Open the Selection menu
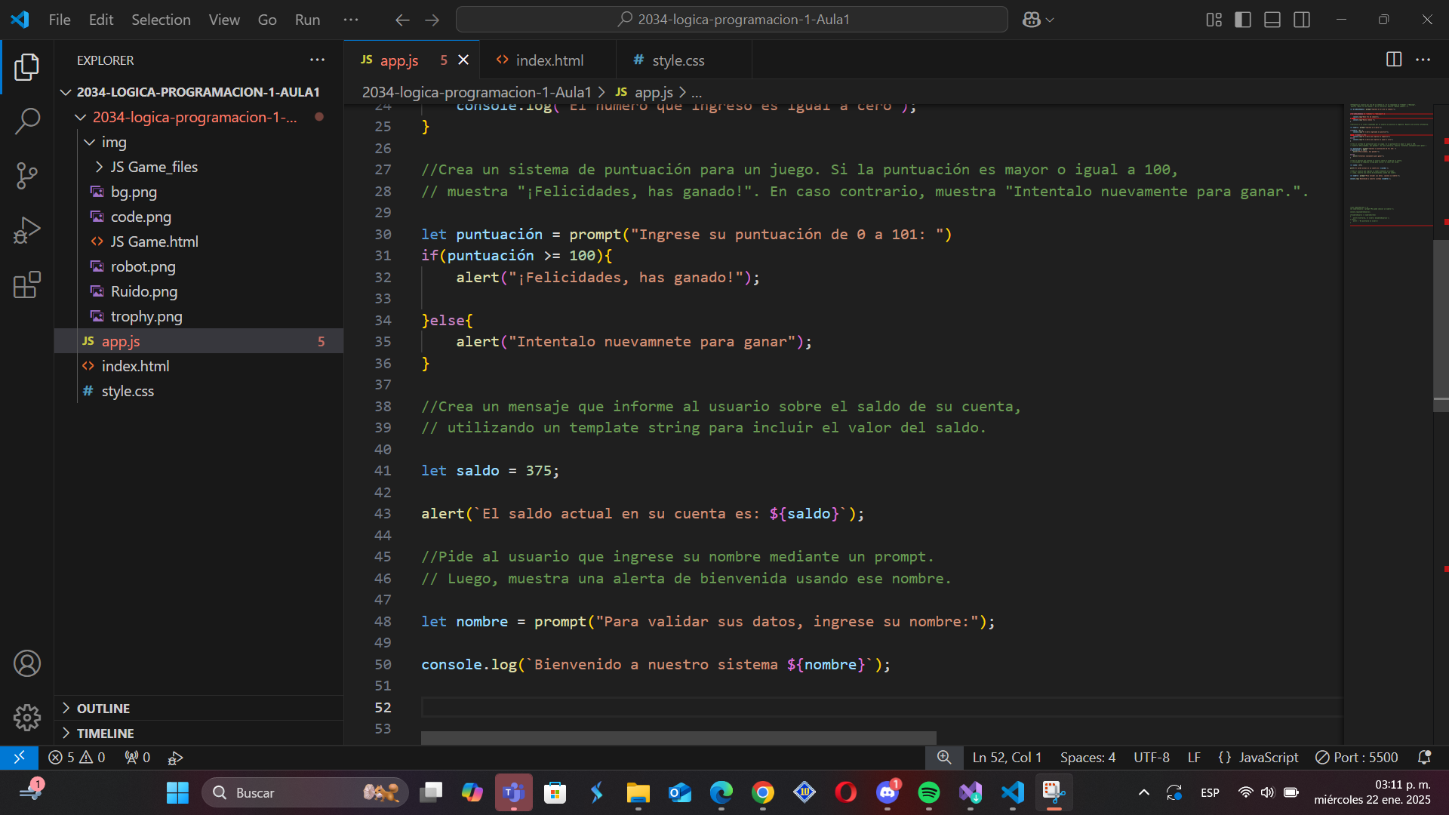Image resolution: width=1449 pixels, height=815 pixels. pos(161,20)
